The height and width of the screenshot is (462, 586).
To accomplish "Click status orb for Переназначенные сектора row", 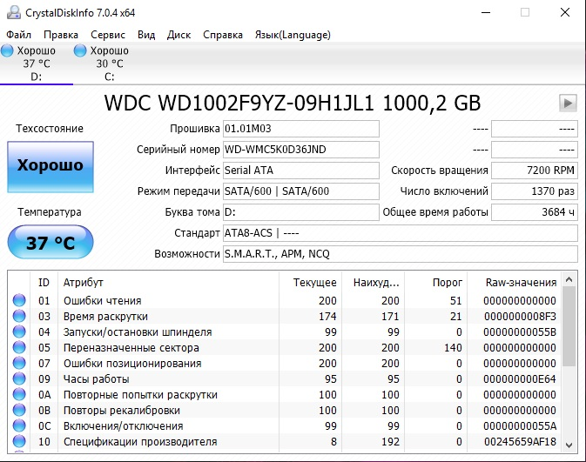I will pyautogui.click(x=19, y=347).
